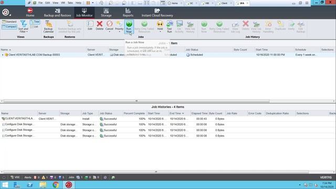
Task: Click the Start Time column in Job Histories
Action: [x=157, y=113]
